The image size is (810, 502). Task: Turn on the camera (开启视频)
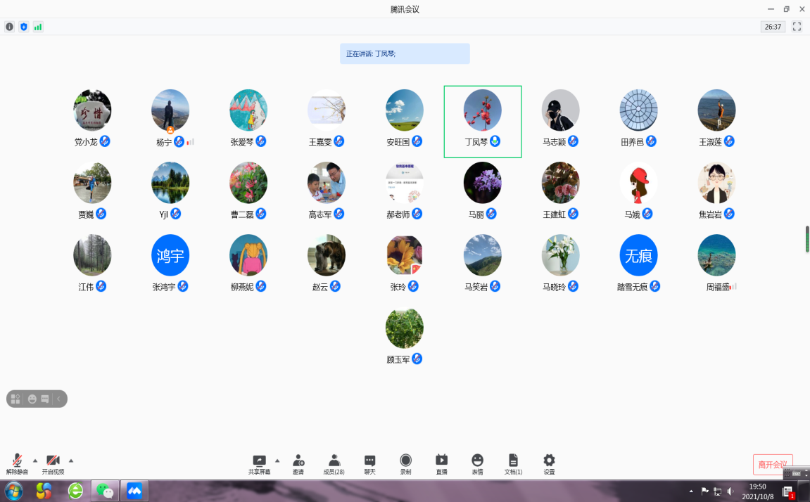pos(53,461)
